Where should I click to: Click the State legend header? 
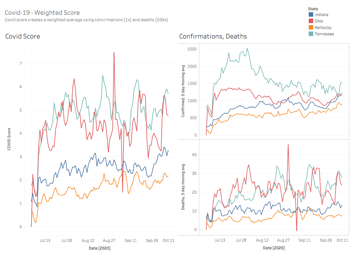(x=313, y=9)
